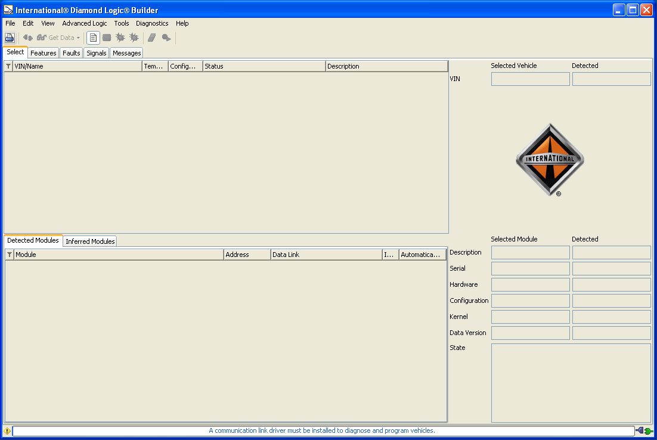Select the Inferred Modules tab
657x440 pixels.
90,241
